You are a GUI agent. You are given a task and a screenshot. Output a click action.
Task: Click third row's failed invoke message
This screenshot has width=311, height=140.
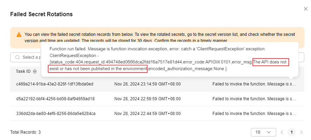254,114
